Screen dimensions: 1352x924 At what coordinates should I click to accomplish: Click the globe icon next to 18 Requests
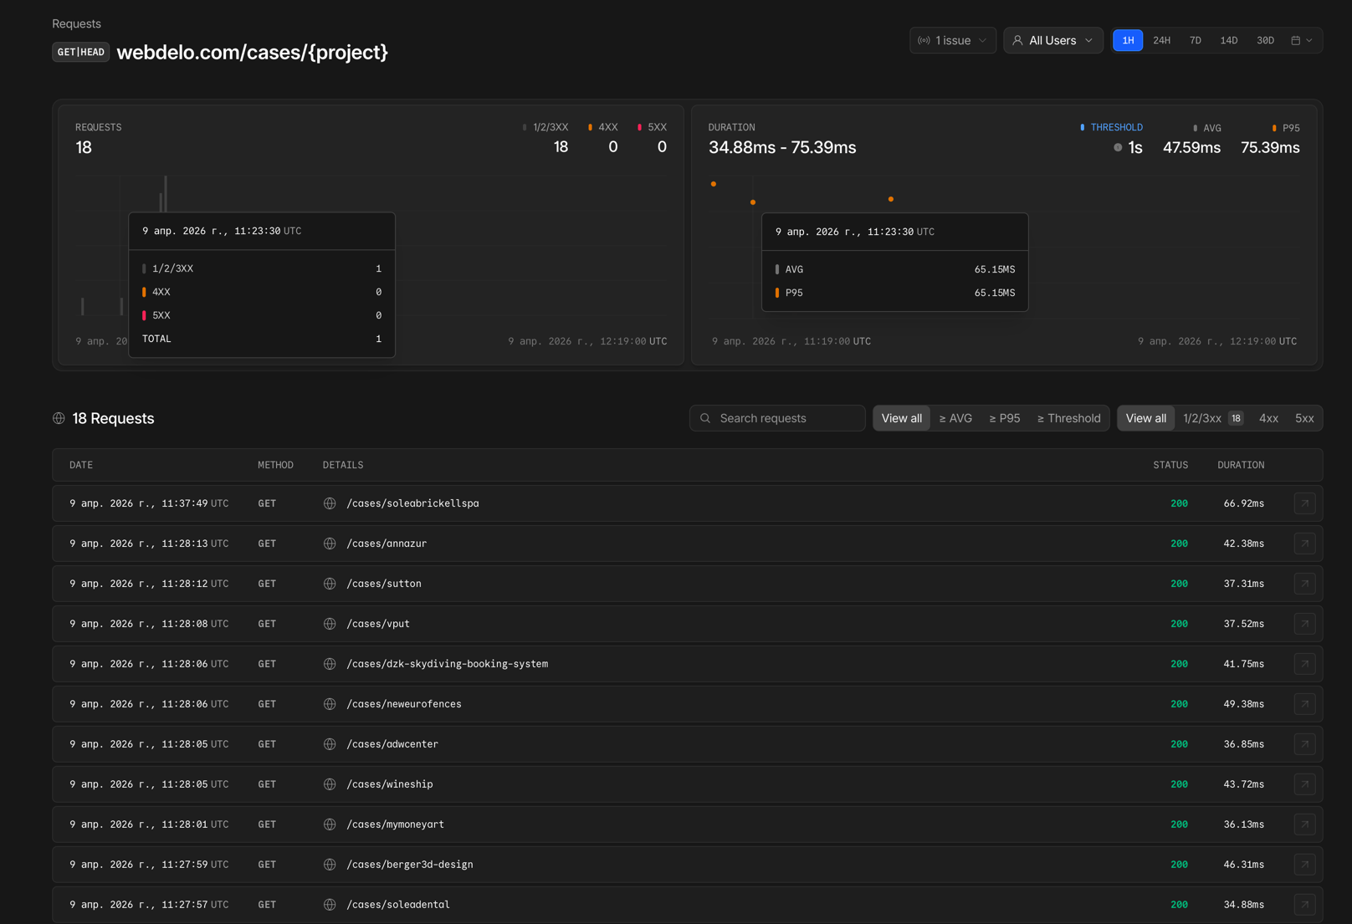(59, 418)
